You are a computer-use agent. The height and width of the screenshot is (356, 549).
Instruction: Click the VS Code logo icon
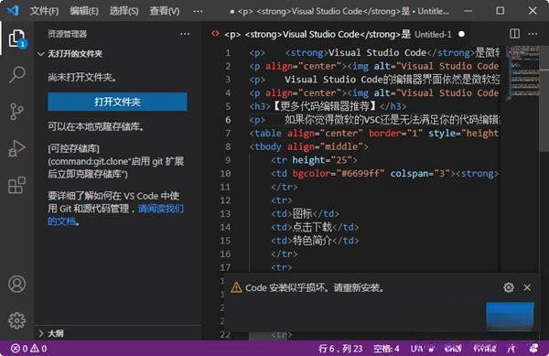coord(13,10)
